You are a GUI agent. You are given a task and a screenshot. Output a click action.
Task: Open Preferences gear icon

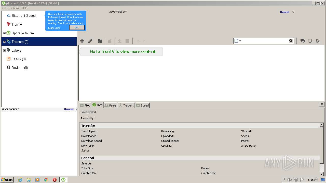point(318,41)
